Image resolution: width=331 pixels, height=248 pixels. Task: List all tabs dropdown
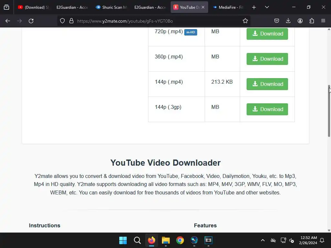pyautogui.click(x=267, y=7)
